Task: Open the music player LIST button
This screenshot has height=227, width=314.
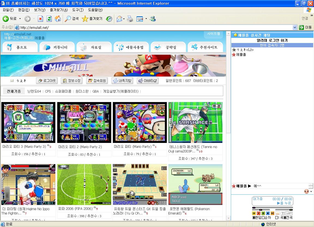Action: click(289, 213)
